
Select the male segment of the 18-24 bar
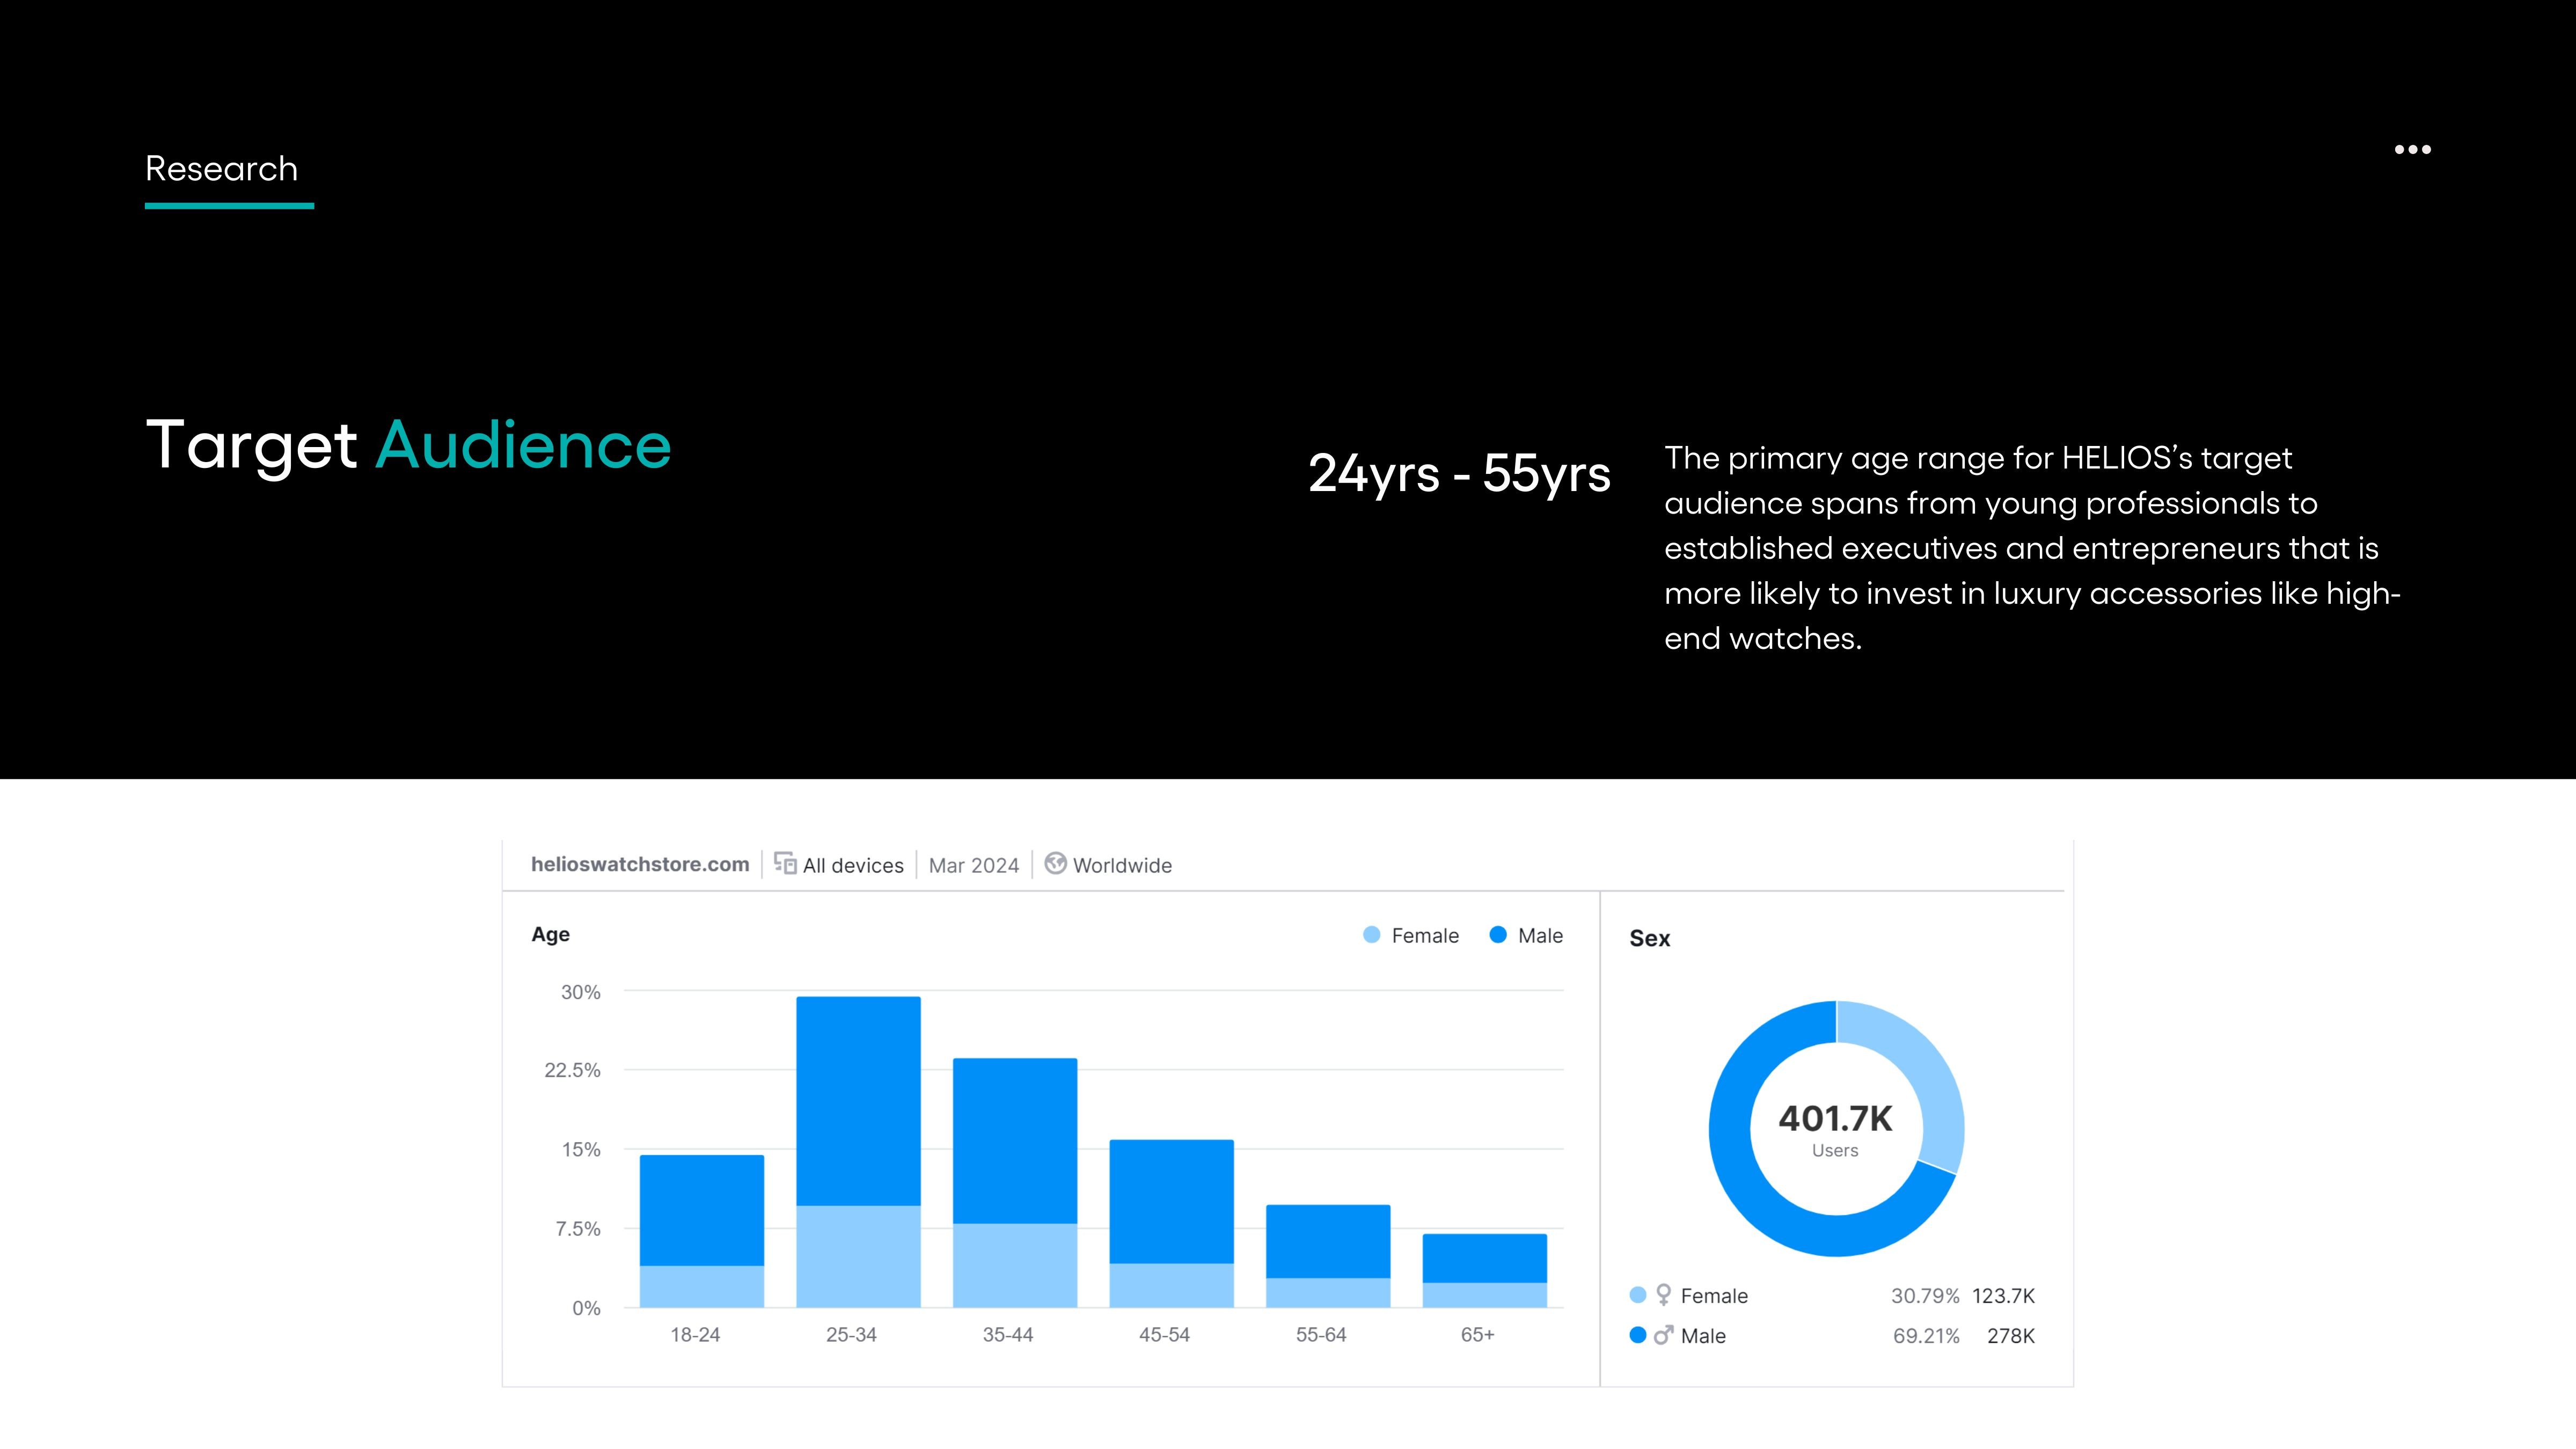tap(702, 1210)
